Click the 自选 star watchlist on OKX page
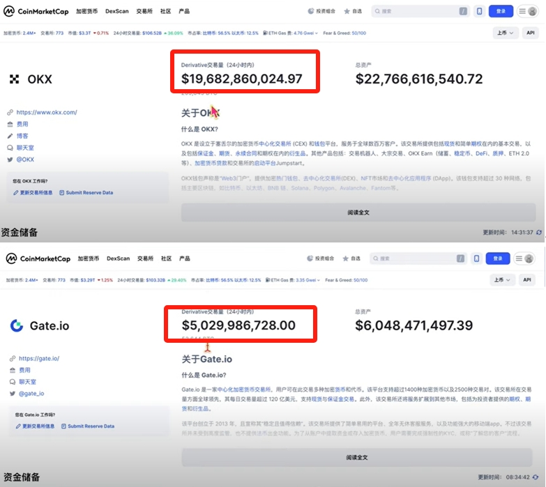Screen dimensions: 546x487 point(353,11)
